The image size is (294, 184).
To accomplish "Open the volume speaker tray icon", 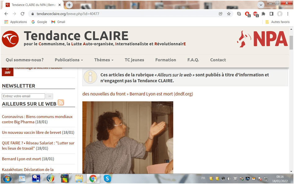I will [229, 179].
